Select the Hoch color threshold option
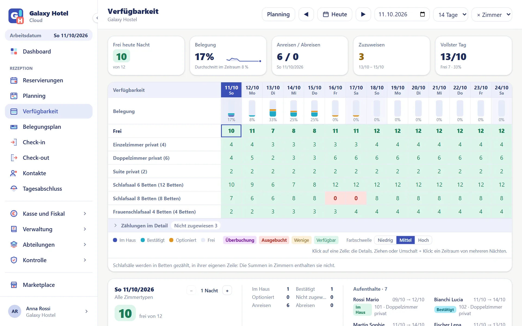The image size is (522, 326). coord(423,240)
